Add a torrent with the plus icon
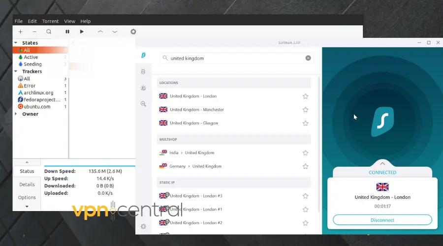The height and width of the screenshot is (246, 443). [x=20, y=31]
